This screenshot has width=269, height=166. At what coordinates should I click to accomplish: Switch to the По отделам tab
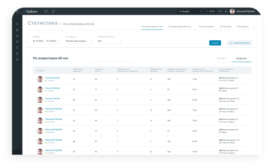(x=243, y=27)
